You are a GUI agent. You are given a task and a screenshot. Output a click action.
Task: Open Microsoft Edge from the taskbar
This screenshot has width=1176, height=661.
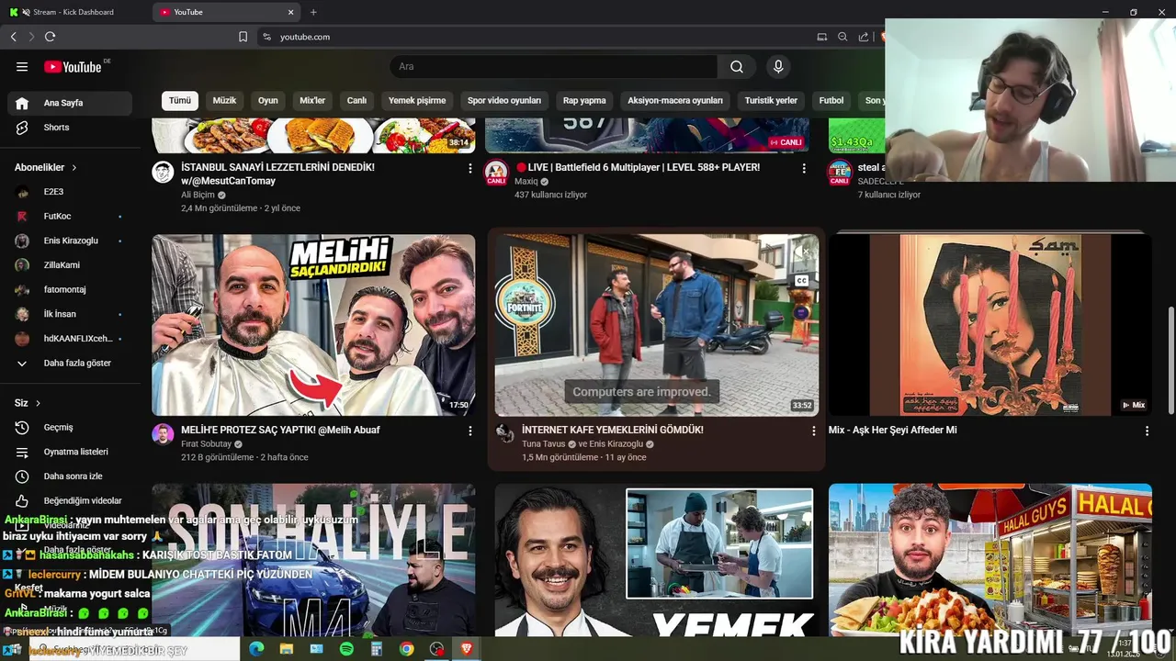pos(256,649)
